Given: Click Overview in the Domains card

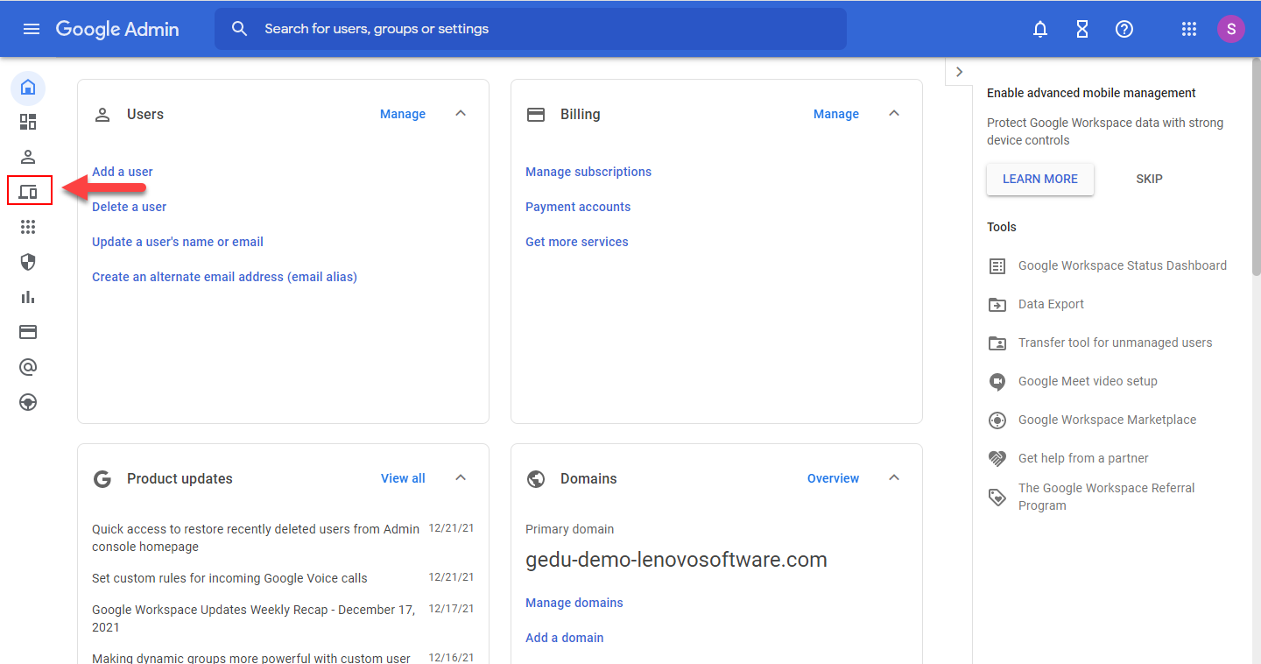Looking at the screenshot, I should 833,478.
